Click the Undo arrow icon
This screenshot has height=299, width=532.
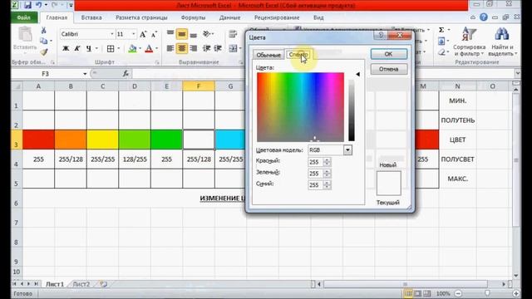tap(39, 5)
